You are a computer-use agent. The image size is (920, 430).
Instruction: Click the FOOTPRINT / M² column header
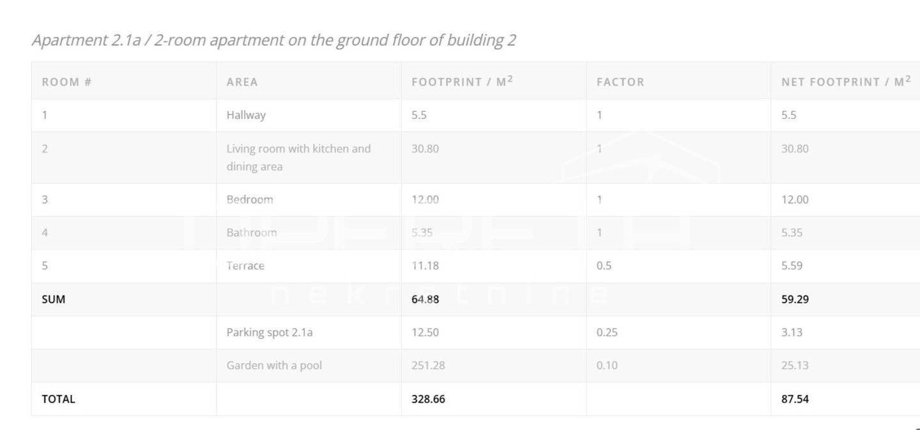click(462, 81)
